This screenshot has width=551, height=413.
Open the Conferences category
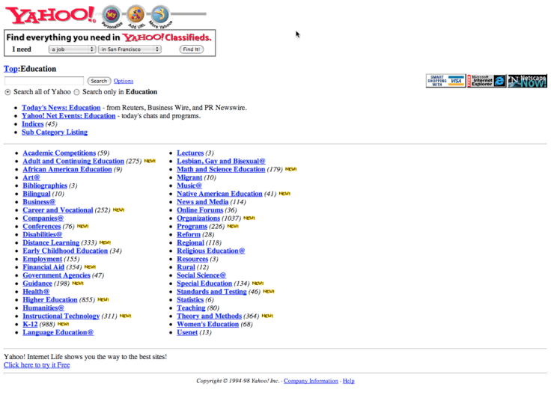point(42,226)
